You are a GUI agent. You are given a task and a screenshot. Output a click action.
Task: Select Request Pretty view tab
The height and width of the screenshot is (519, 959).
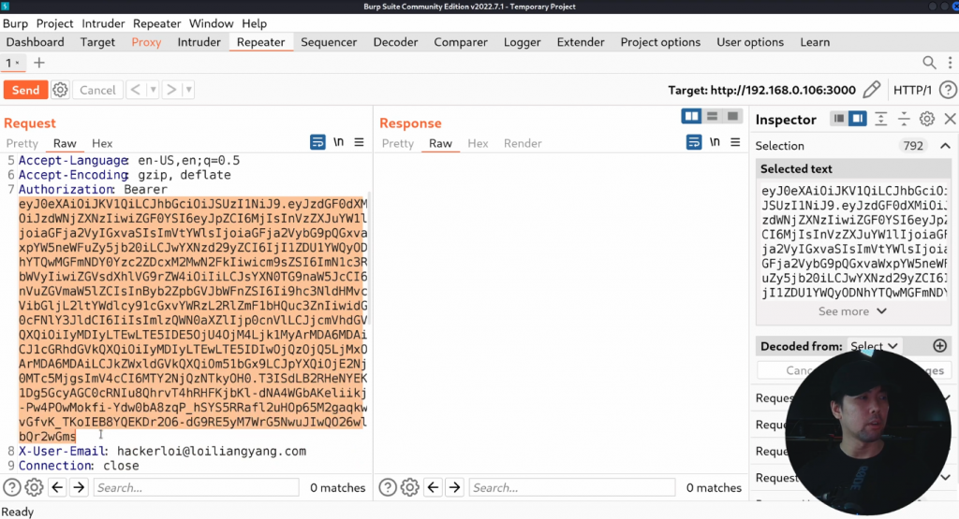22,143
